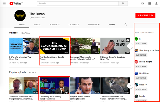Switch to the CHANNELS tab
This screenshot has width=160, height=102.
point(74,25)
